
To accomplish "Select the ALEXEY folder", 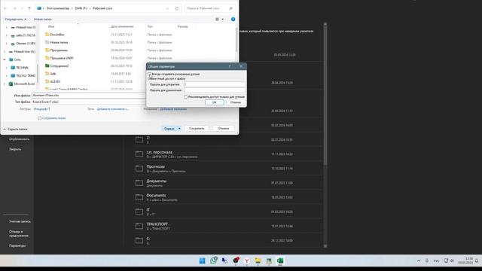I will point(55,81).
